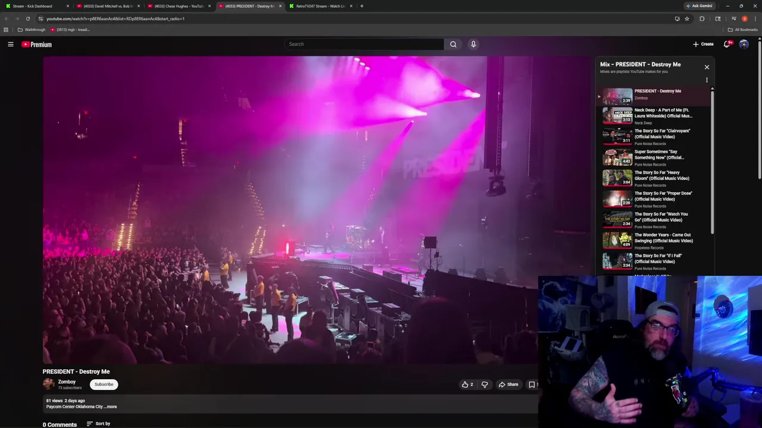Play The Story So Far Proper Dose
This screenshot has height=428, width=762.
[654, 199]
